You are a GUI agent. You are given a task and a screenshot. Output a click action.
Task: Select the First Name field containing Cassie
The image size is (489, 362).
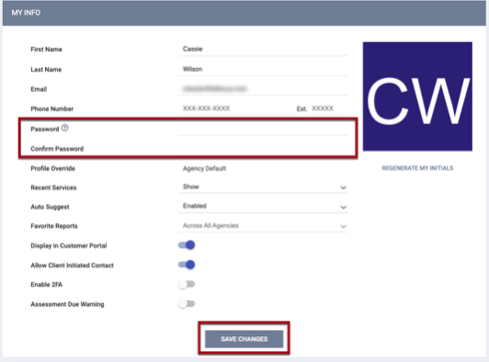(x=263, y=49)
